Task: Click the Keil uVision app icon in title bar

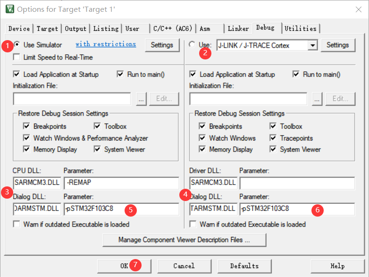Action: pyautogui.click(x=9, y=9)
